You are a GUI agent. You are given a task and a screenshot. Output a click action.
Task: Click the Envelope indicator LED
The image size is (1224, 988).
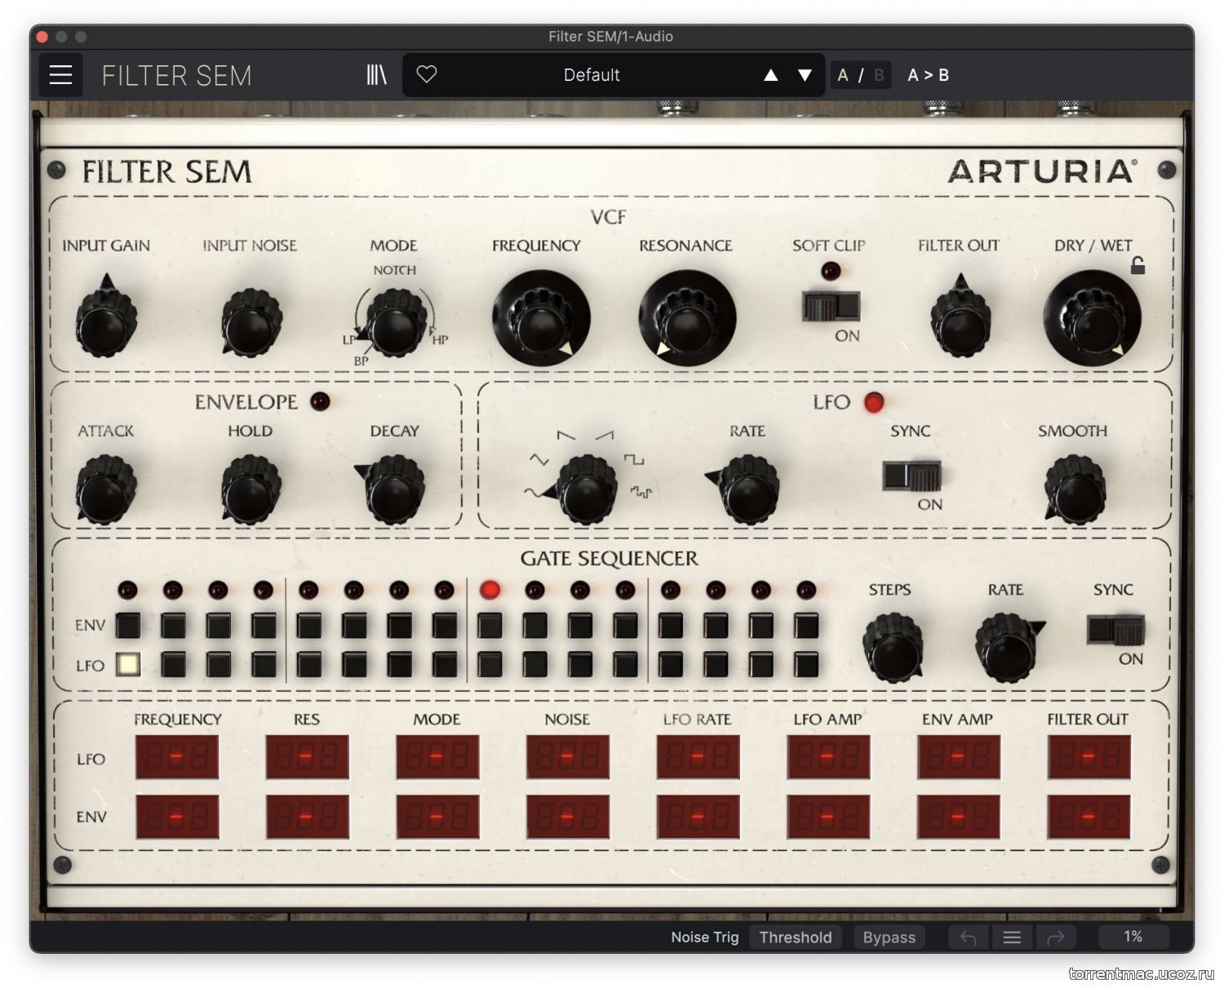320,401
